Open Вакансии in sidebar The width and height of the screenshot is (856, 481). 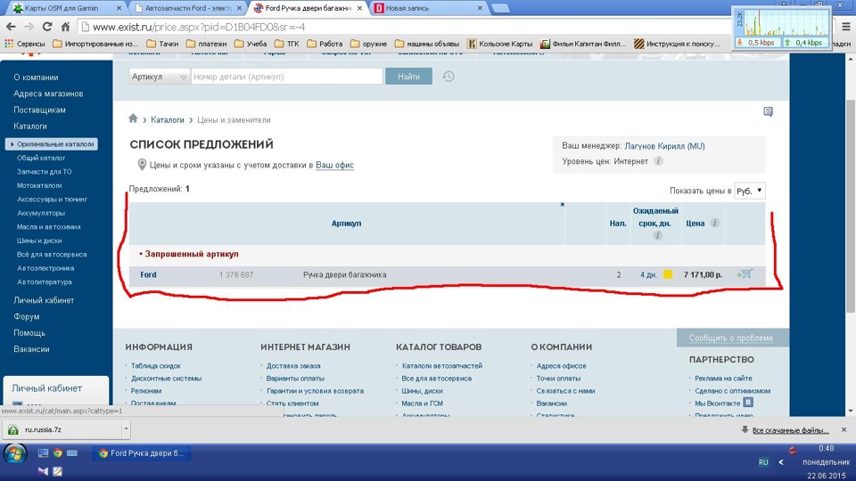[31, 349]
